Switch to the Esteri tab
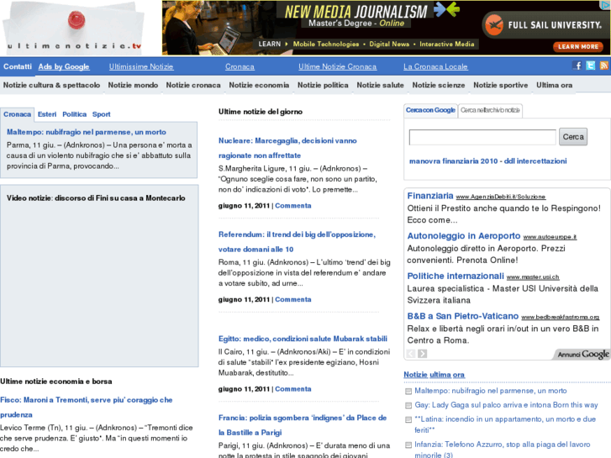 (47, 114)
